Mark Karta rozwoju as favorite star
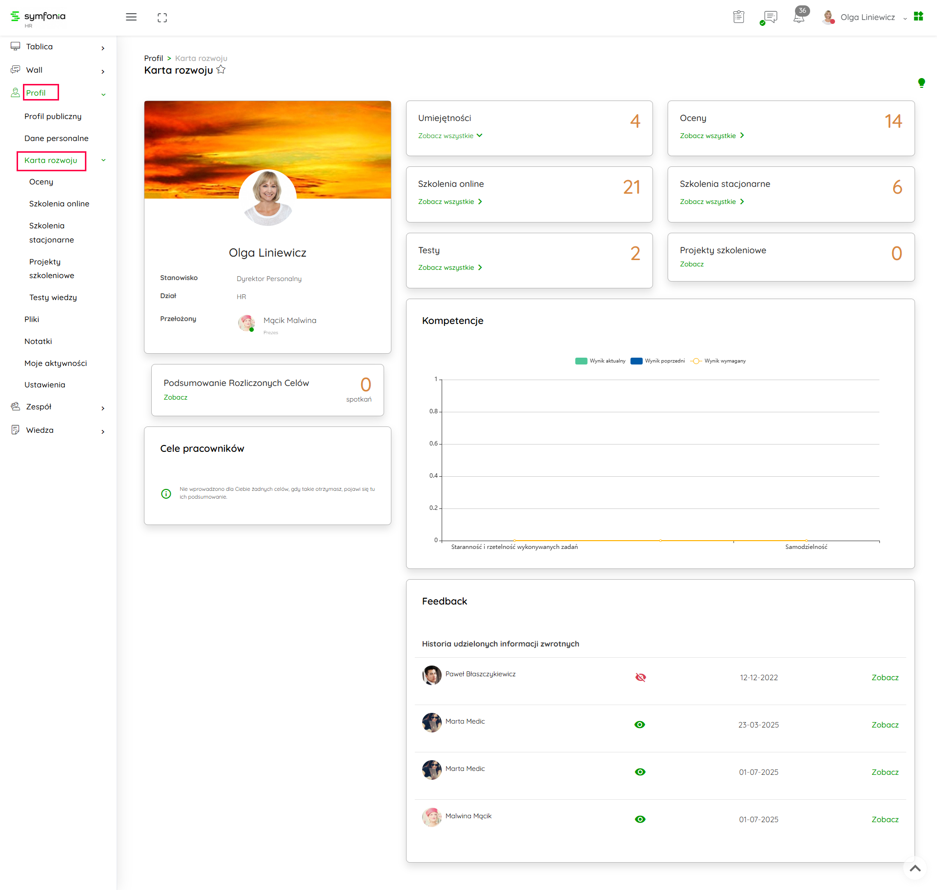Viewport: 937px width, 890px height. [221, 70]
